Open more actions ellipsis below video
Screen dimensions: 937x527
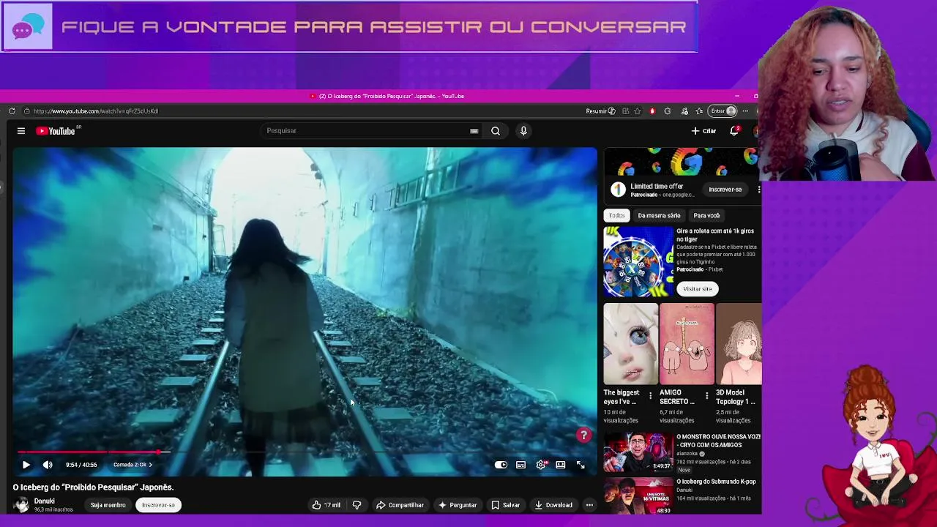point(589,505)
